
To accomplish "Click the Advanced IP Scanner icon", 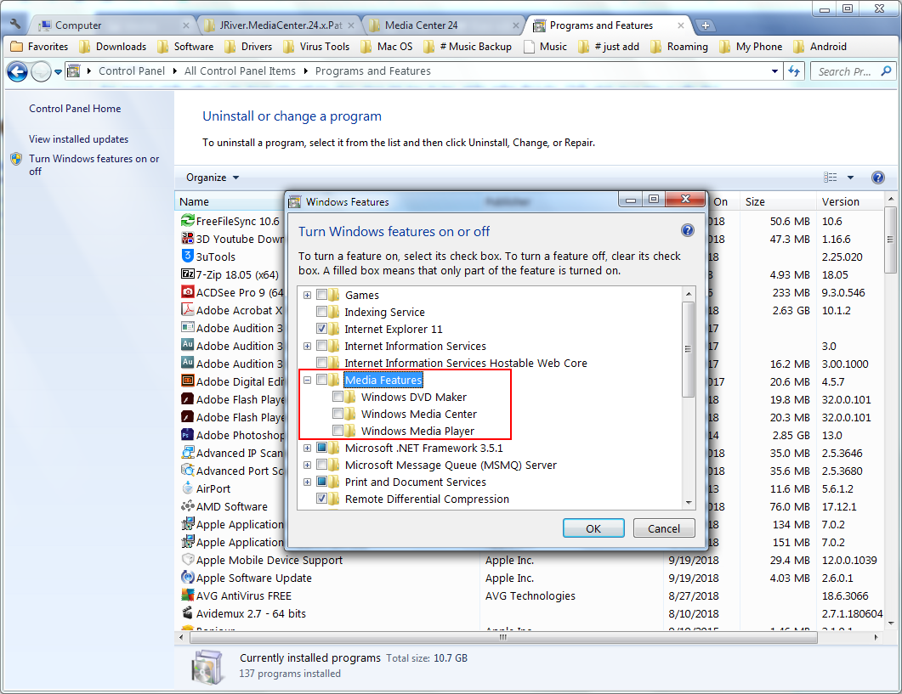I will tap(188, 453).
